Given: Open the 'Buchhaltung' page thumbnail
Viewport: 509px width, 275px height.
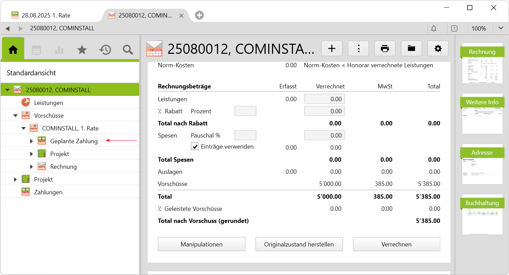Looking at the screenshot, I should pos(482,215).
